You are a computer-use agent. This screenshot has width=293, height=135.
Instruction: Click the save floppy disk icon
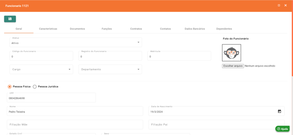pyautogui.click(x=10, y=19)
